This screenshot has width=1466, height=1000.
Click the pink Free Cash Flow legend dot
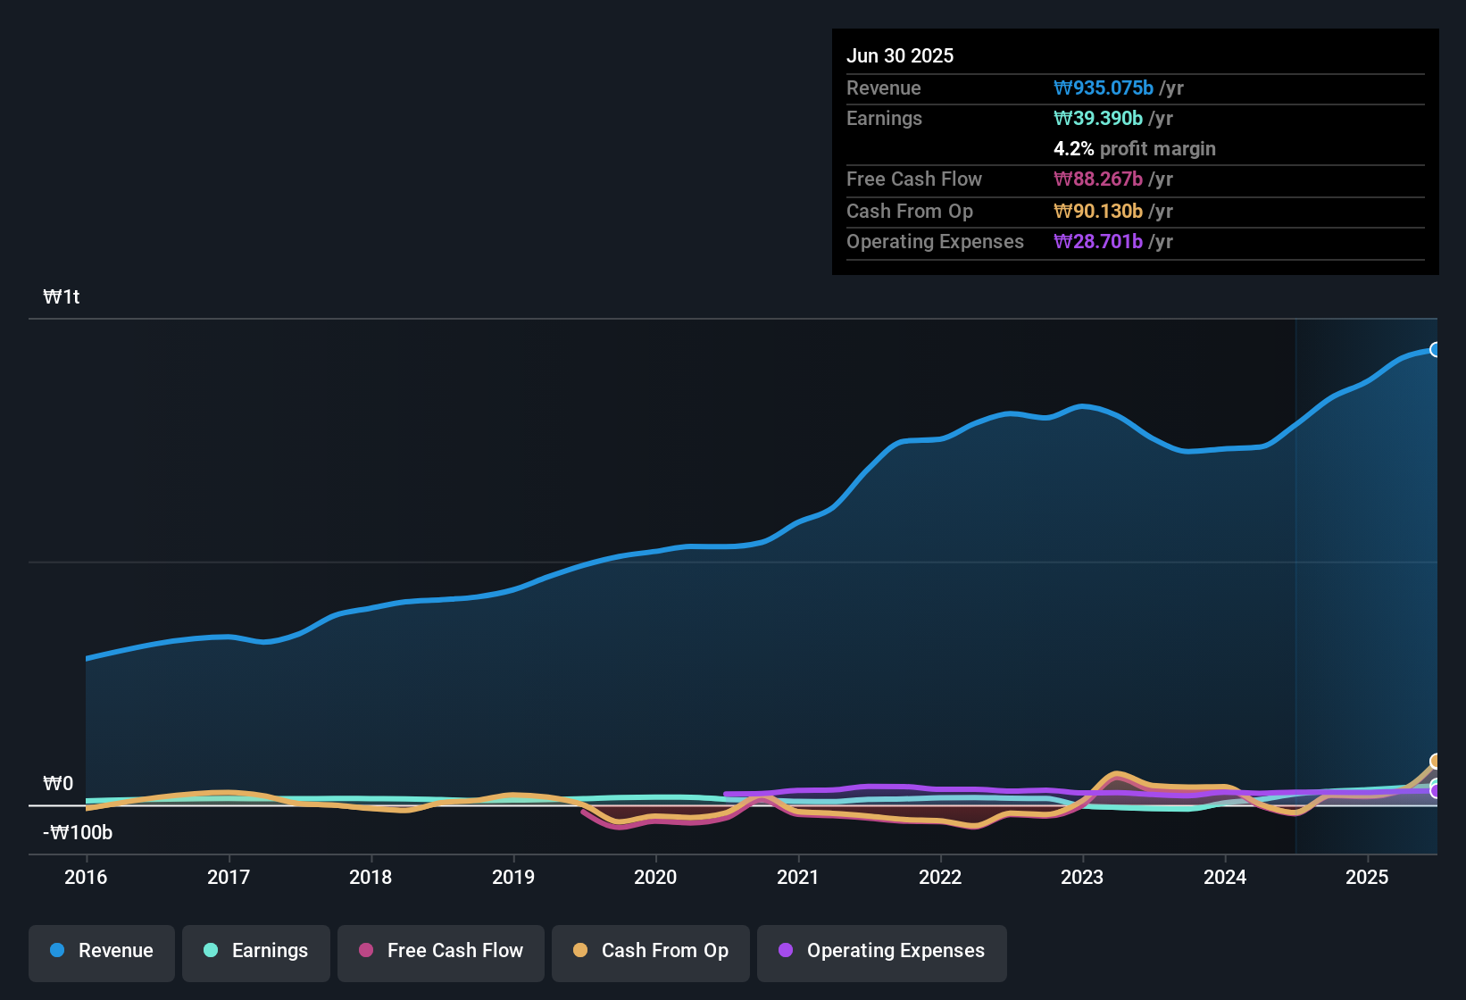click(365, 951)
